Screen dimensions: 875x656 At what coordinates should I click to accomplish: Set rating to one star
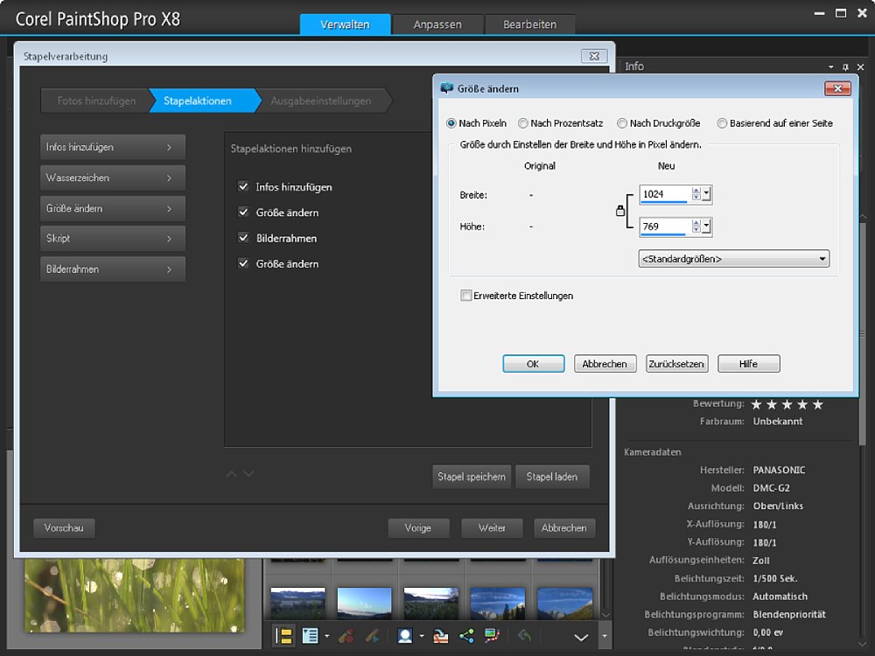click(756, 404)
